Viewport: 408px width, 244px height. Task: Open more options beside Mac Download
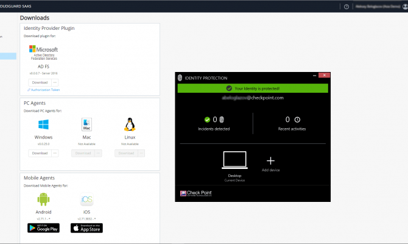click(98, 153)
